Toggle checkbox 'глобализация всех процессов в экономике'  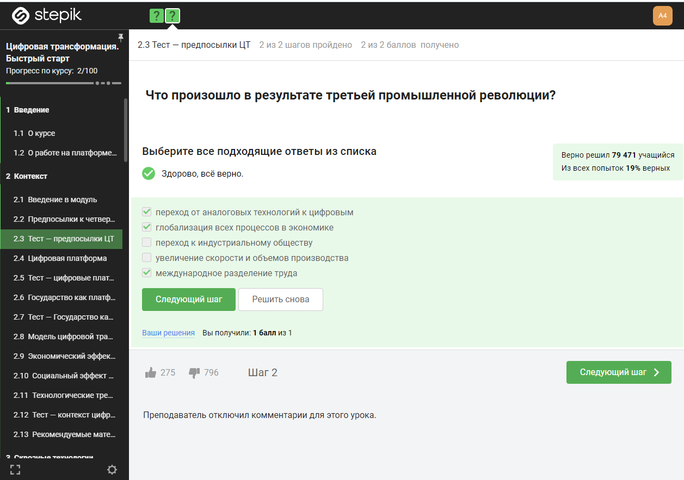click(146, 227)
